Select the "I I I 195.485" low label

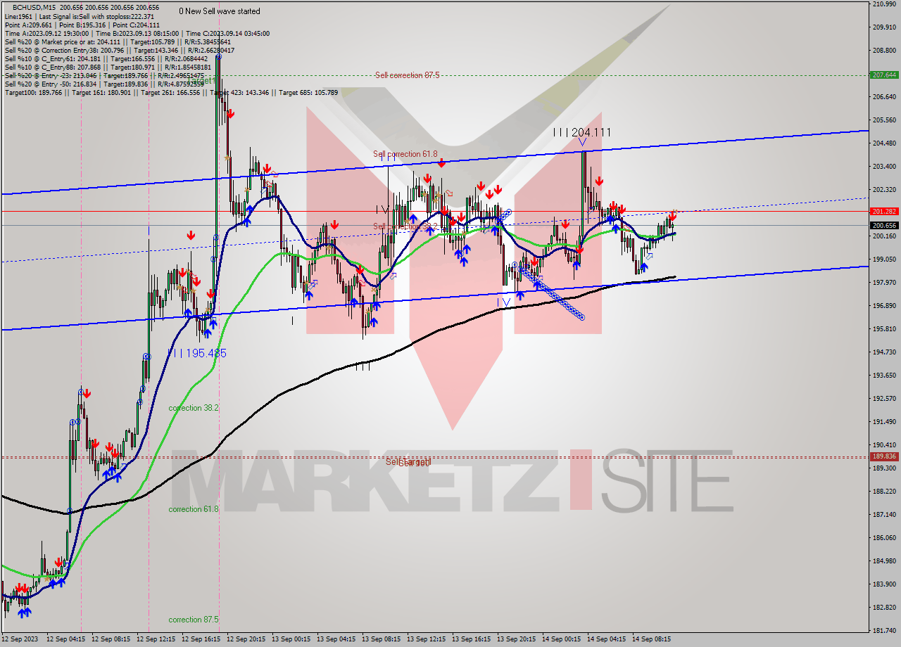coord(197,353)
